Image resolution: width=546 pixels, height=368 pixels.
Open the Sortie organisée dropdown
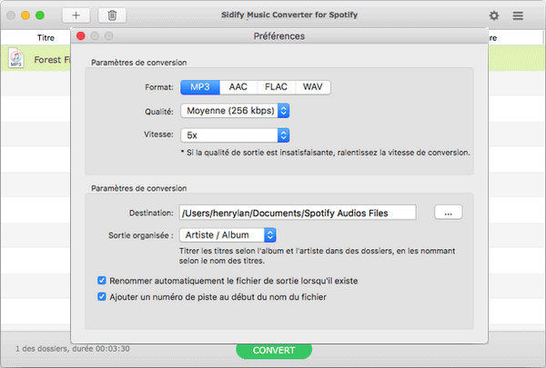pyautogui.click(x=235, y=235)
